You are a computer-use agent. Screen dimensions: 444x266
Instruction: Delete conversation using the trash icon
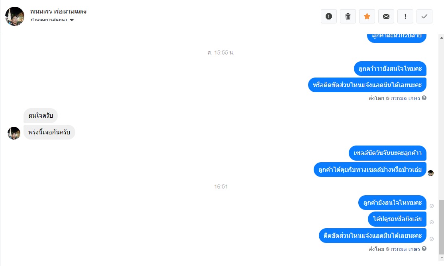point(348,16)
